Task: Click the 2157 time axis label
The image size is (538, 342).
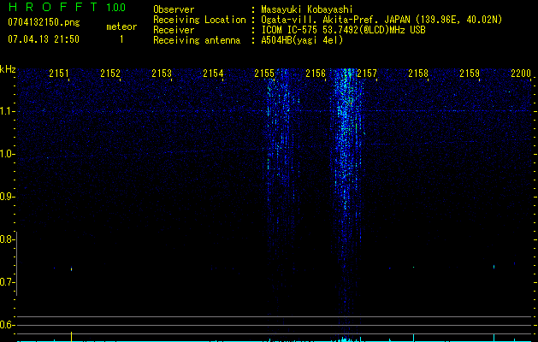Action: 367,73
